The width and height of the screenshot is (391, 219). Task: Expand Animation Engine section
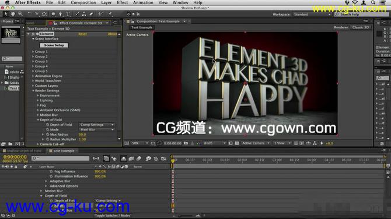(33, 76)
